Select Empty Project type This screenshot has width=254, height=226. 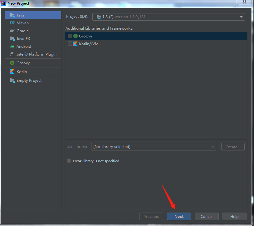click(x=33, y=80)
